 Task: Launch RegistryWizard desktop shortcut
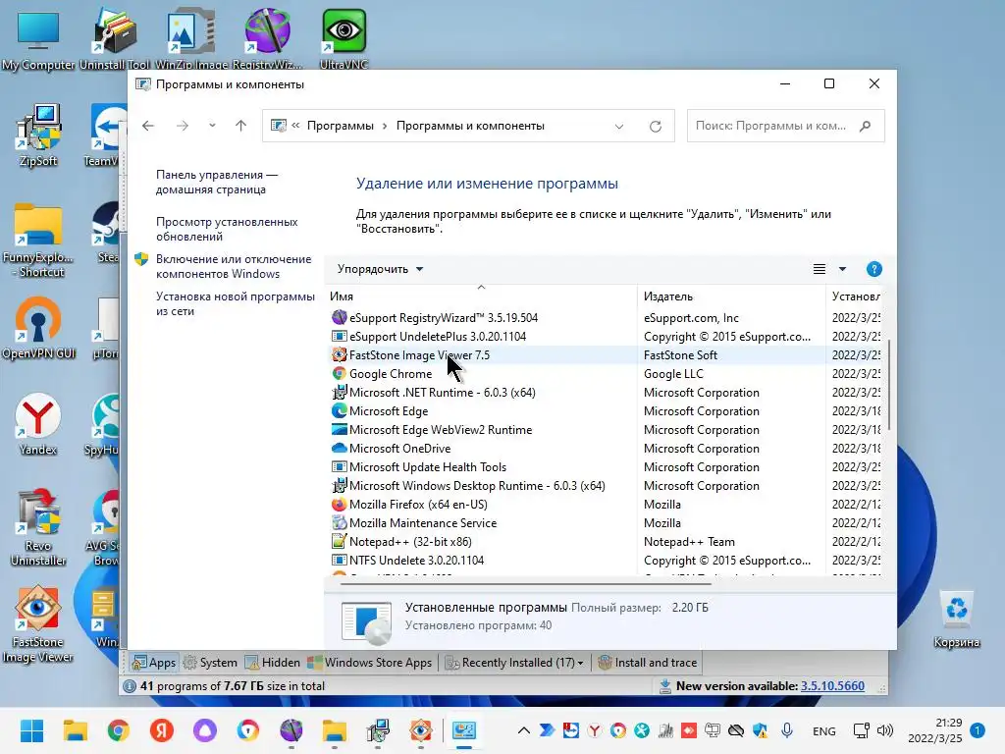[267, 38]
